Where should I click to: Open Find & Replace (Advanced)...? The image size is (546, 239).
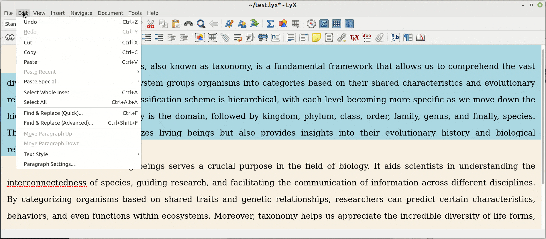[79, 123]
